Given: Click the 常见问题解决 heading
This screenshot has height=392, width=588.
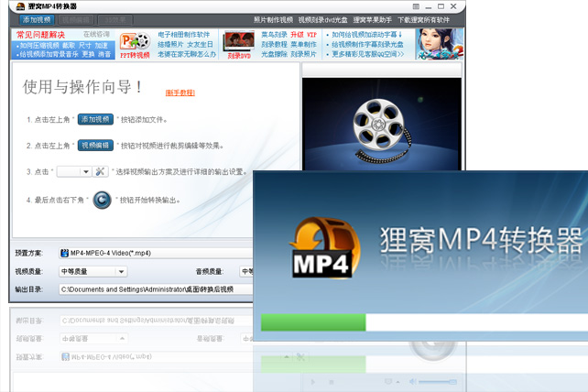Looking at the screenshot, I should pos(40,35).
